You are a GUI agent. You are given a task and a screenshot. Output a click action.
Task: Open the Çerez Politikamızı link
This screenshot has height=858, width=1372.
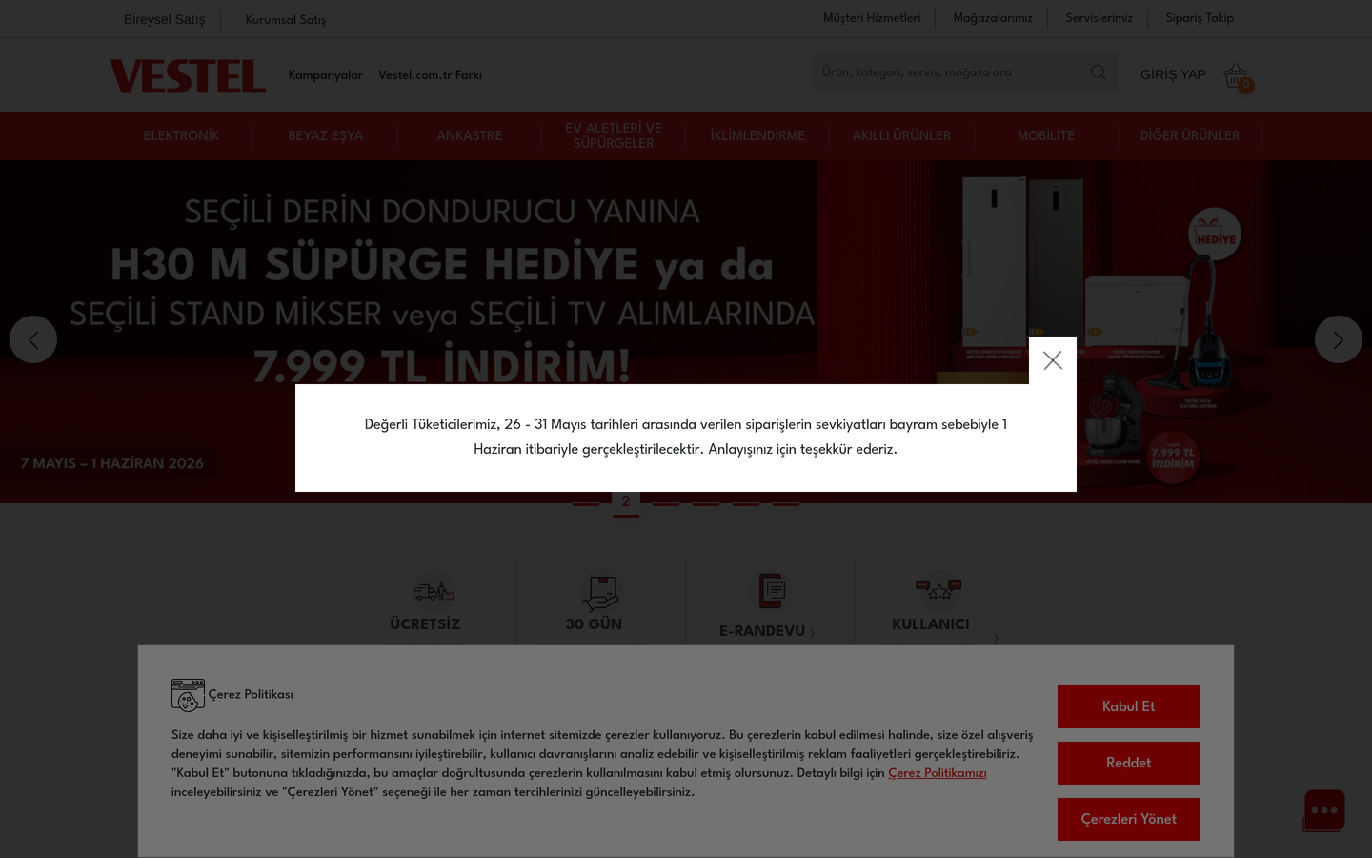click(938, 773)
